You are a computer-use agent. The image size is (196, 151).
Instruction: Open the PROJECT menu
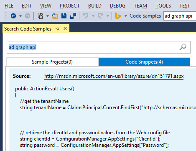(x=70, y=6)
